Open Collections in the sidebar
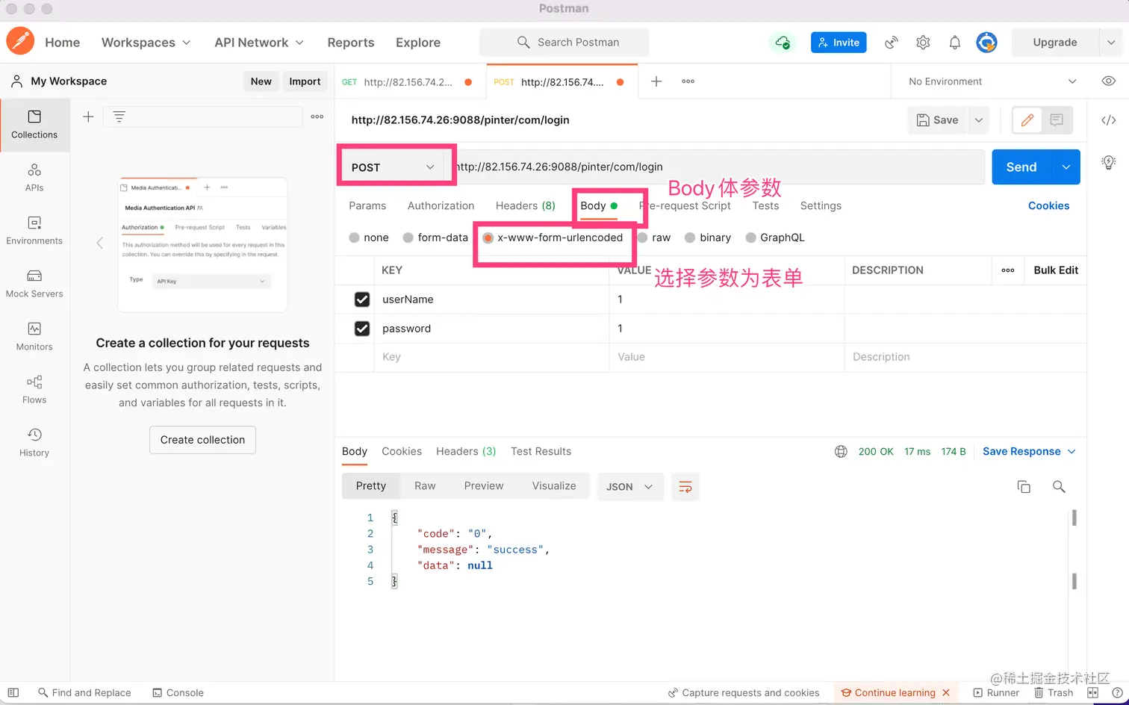Viewport: 1129px width, 705px height. coord(34,125)
